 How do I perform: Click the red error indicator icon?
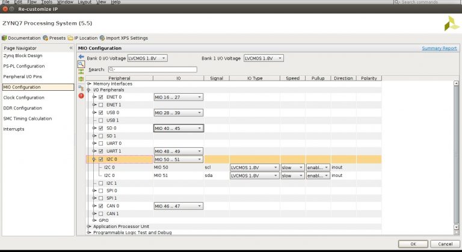click(x=81, y=95)
